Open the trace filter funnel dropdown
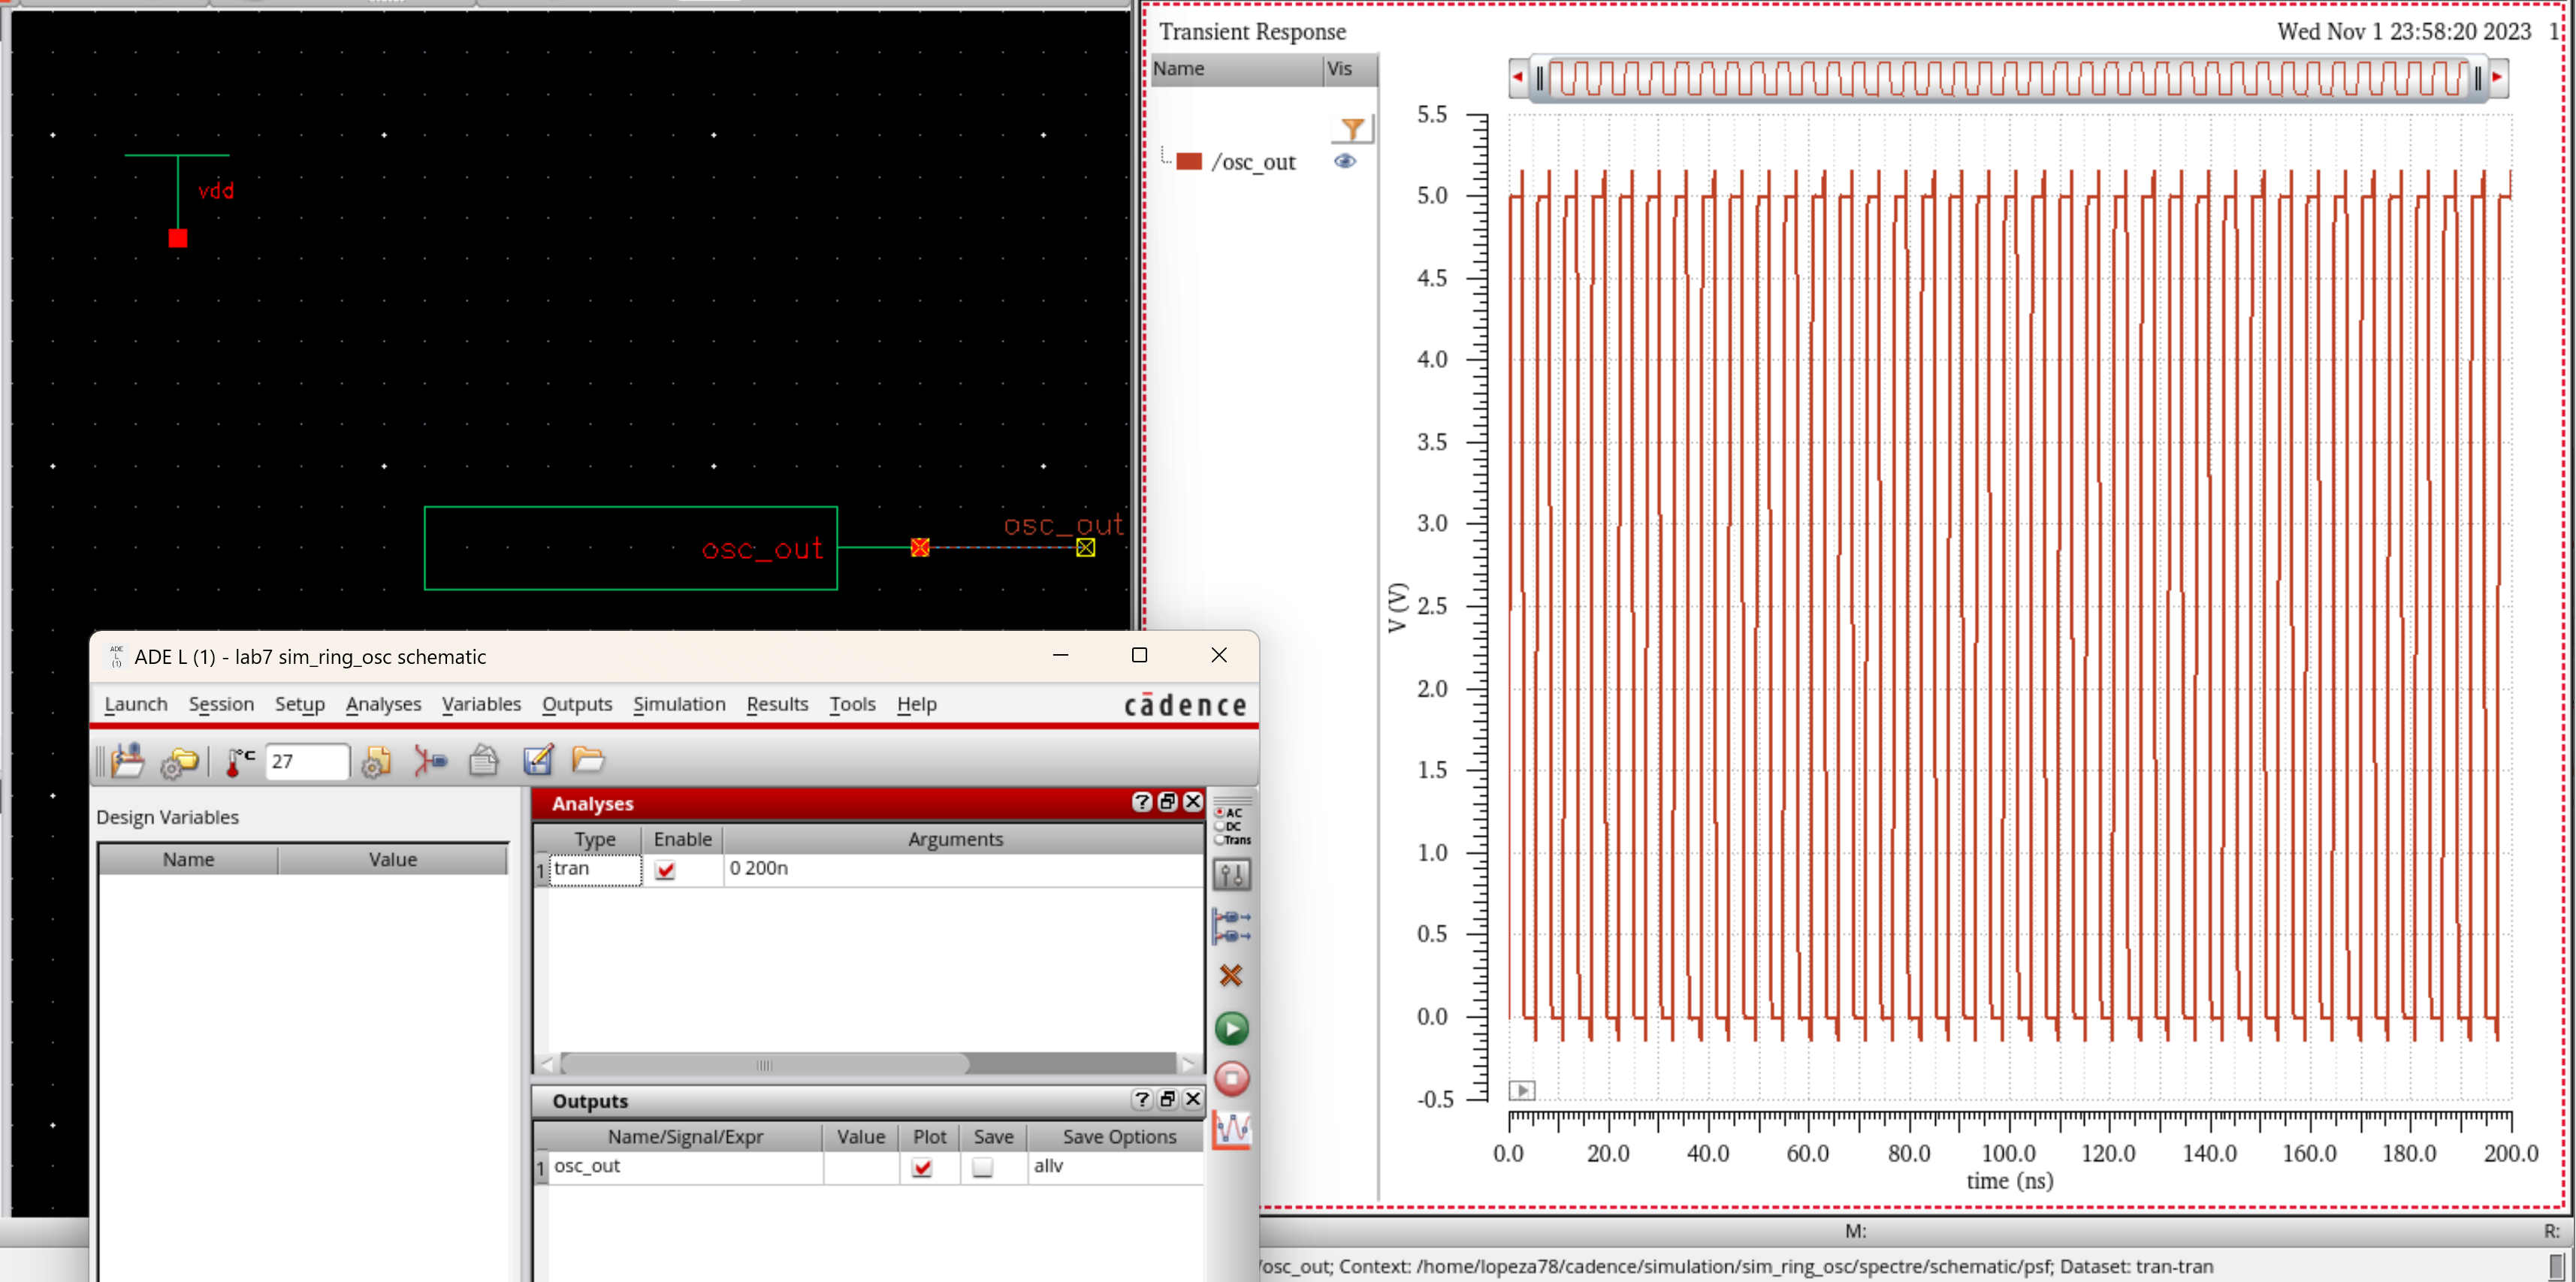Viewport: 2576px width, 1282px height. [x=1352, y=129]
